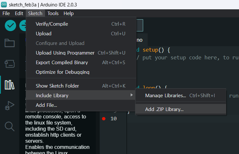This screenshot has height=154, width=239.
Task: Click the Arduino IDE title bar logo
Action: point(4,5)
